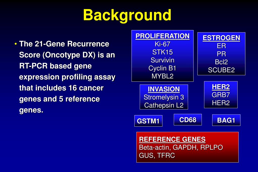Click the yellow "Background" slide title
Screen dimensions: 258x172
click(x=127, y=16)
